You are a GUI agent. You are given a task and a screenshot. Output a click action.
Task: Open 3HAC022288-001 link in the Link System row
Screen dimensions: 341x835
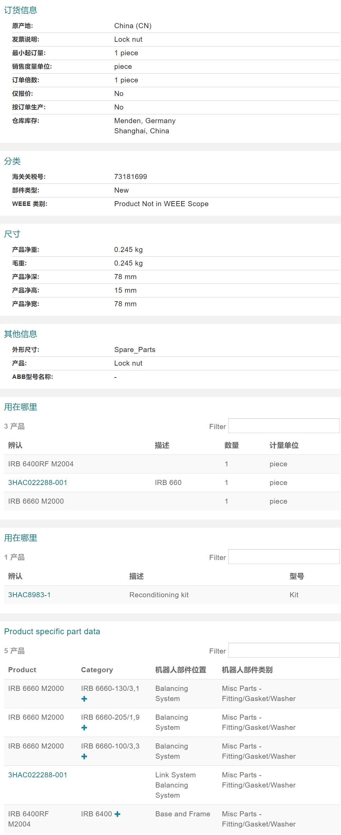pos(38,775)
